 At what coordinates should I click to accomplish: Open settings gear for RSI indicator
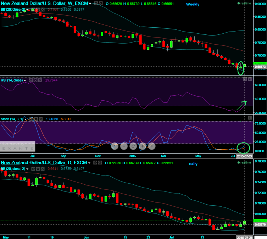35,80
